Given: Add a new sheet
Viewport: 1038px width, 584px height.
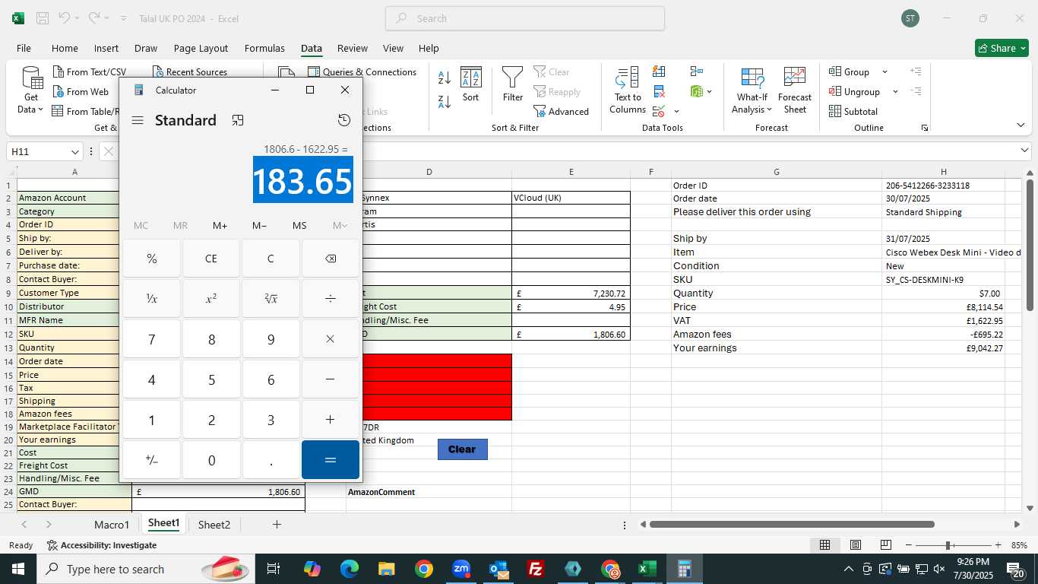Looking at the screenshot, I should point(277,525).
